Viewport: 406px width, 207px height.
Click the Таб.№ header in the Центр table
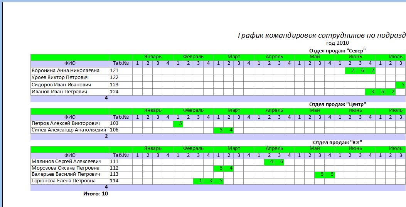point(121,117)
